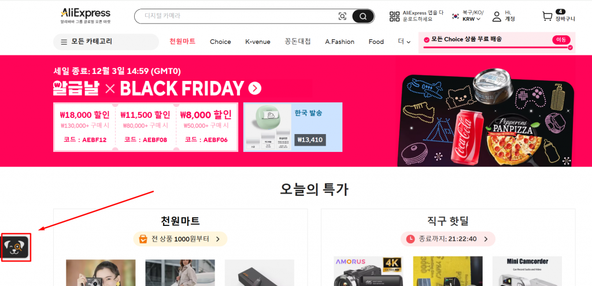
Task: Go to the Food tab
Action: coord(376,42)
